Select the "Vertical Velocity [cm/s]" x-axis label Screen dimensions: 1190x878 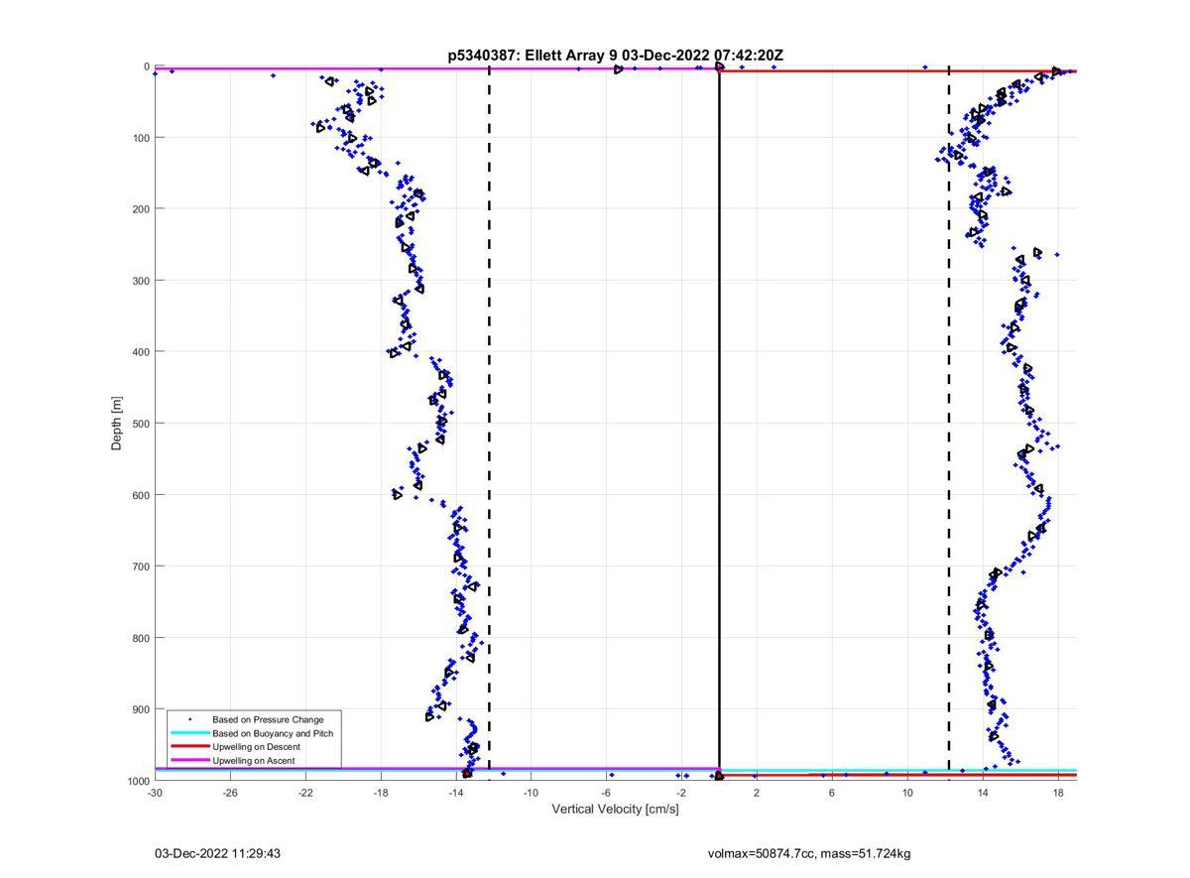click(x=615, y=810)
